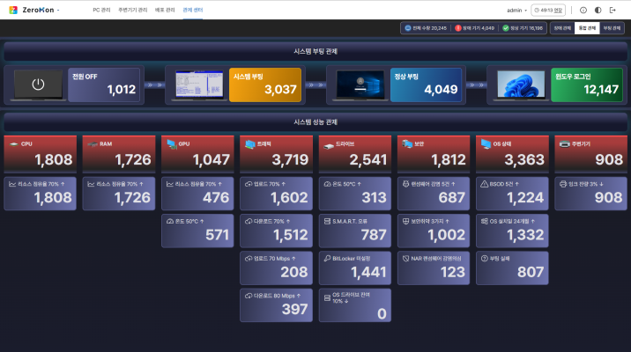Click printer icon in 잉크 잔량 3% card
Image resolution: width=631 pixels, height=352 pixels.
(x=563, y=184)
